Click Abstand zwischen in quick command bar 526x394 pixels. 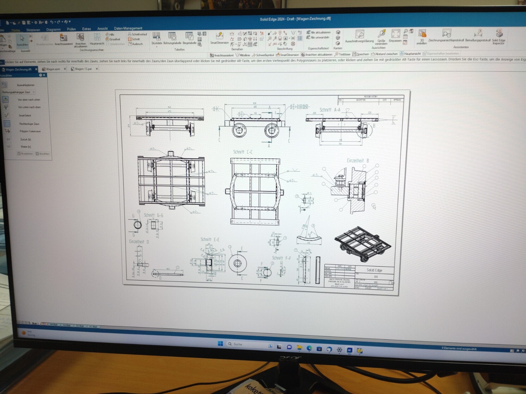384,54
